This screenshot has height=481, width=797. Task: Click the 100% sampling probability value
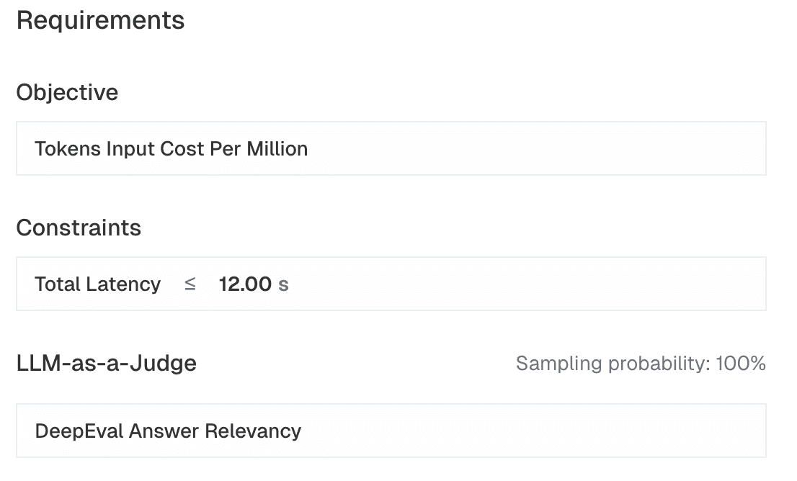(740, 364)
